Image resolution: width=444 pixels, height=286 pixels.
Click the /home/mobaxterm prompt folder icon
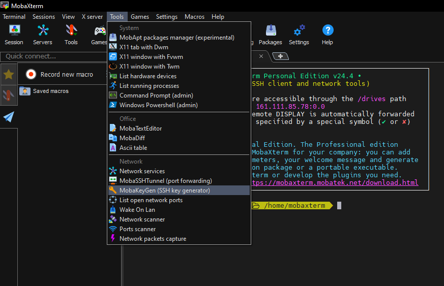(256, 206)
